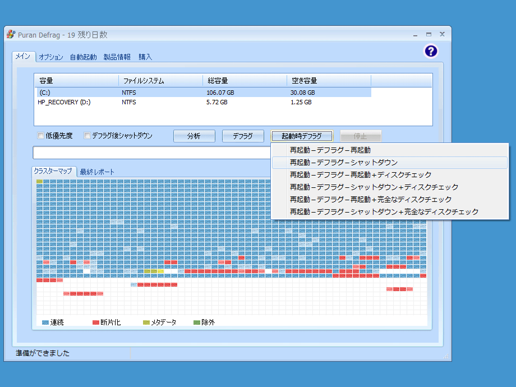The height and width of the screenshot is (387, 516).
Task: Select the 購入 tab
Action: (x=145, y=57)
